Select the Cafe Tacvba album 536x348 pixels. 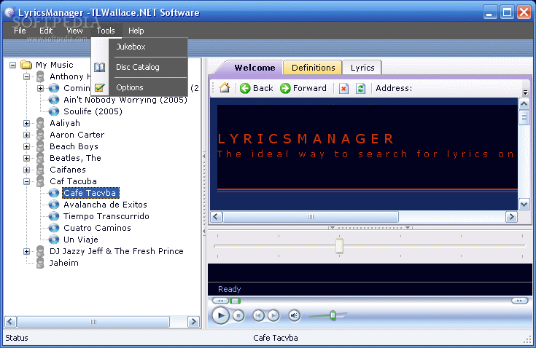(90, 193)
